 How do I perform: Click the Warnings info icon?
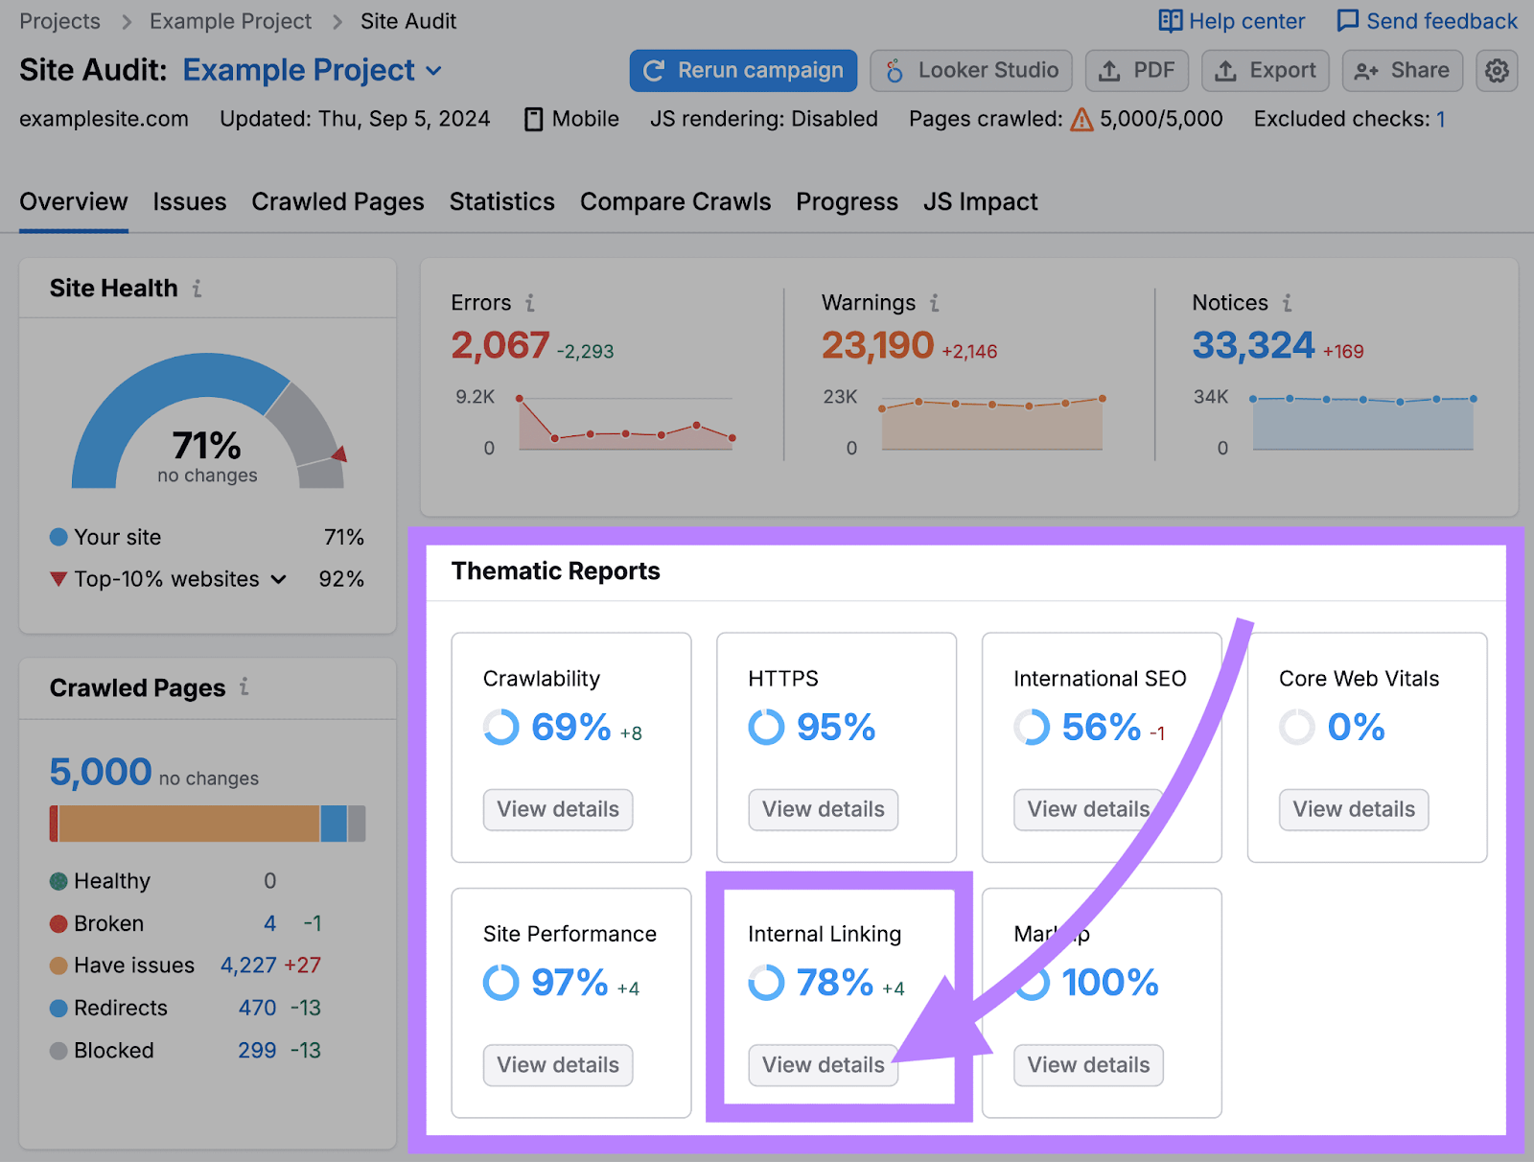[x=934, y=303]
